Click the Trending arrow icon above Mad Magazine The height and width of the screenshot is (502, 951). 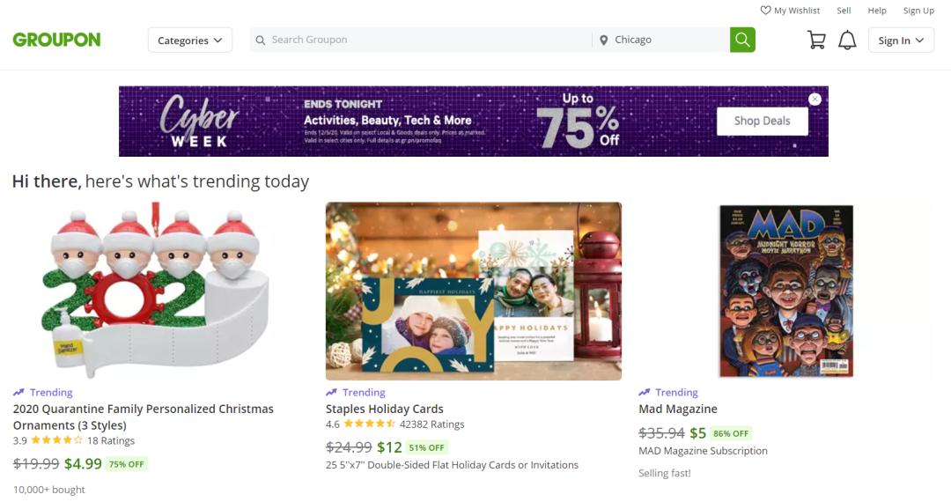pyautogui.click(x=645, y=393)
